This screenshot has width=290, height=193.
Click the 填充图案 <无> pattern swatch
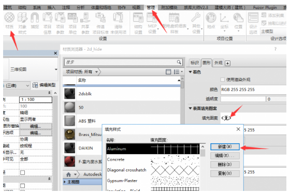tap(253, 118)
